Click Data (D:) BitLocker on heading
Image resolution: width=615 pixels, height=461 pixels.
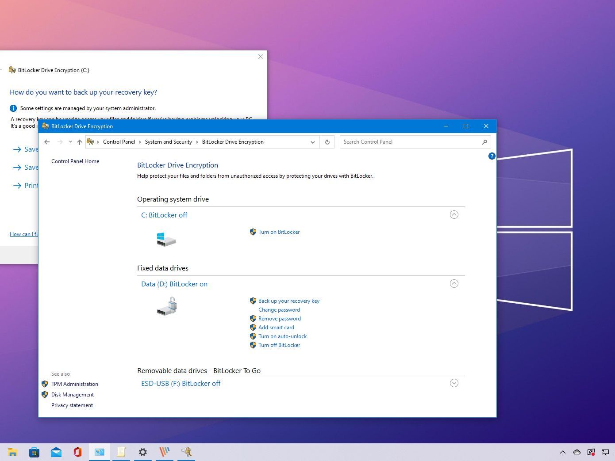point(174,284)
